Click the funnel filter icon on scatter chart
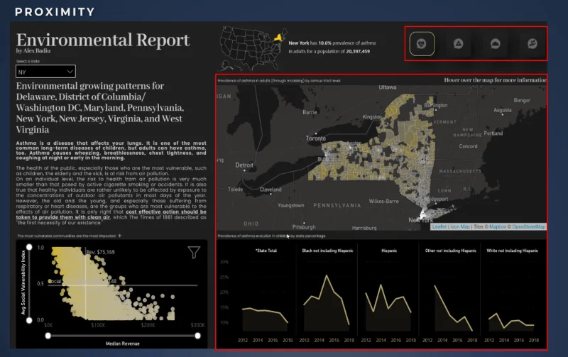 pos(194,252)
